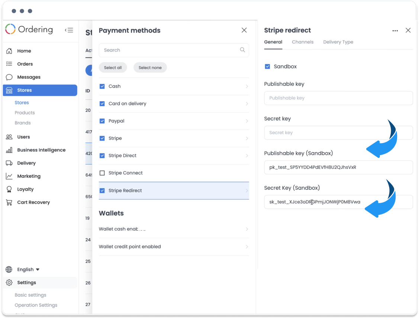Viewport: 419px width, 319px height.
Task: Click the payment methods Search field
Action: [174, 50]
